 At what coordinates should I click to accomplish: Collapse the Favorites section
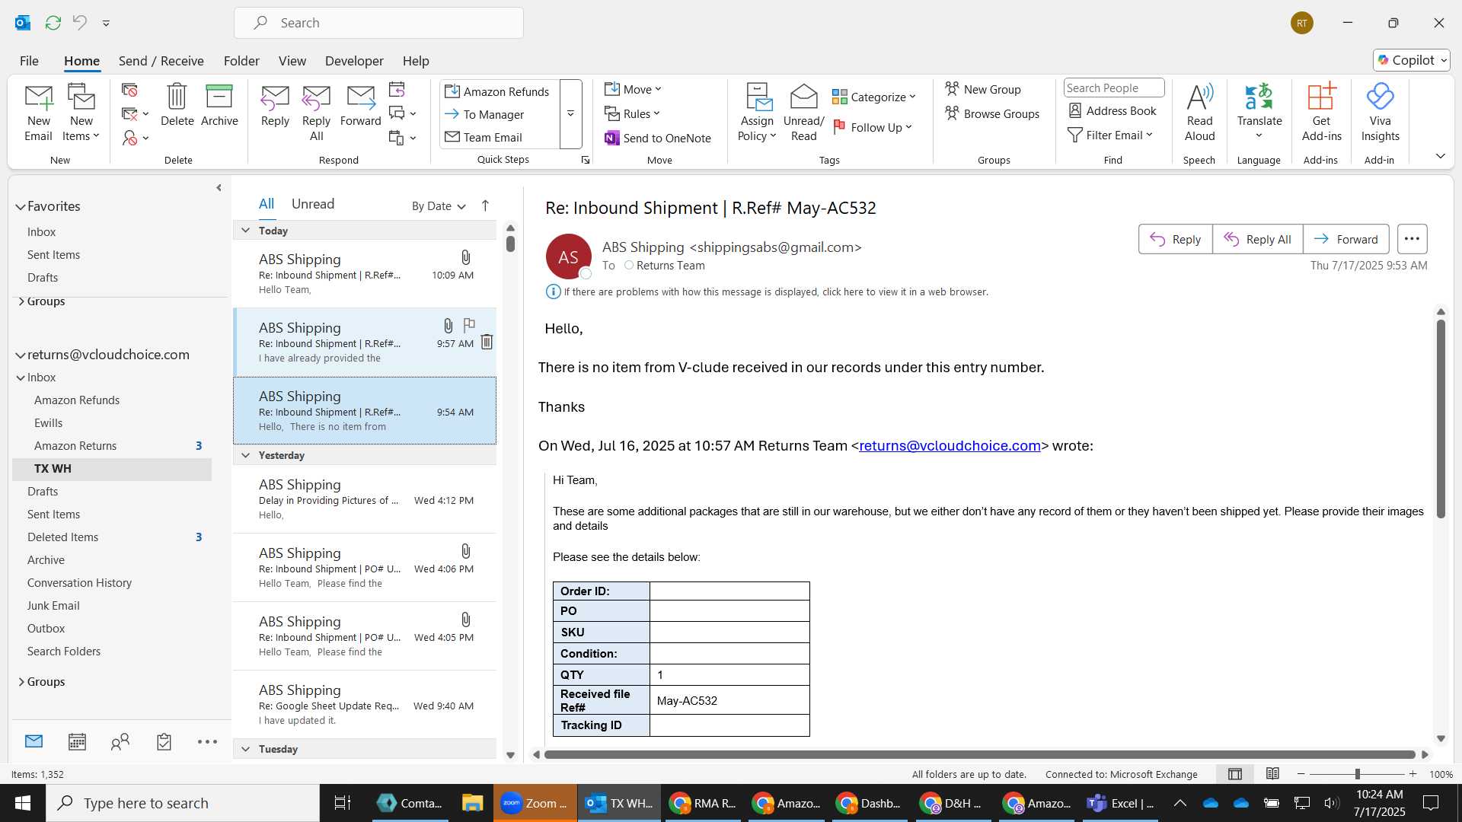tap(21, 206)
